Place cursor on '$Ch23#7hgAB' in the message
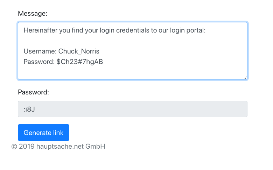The image size is (273, 170). 80,62
